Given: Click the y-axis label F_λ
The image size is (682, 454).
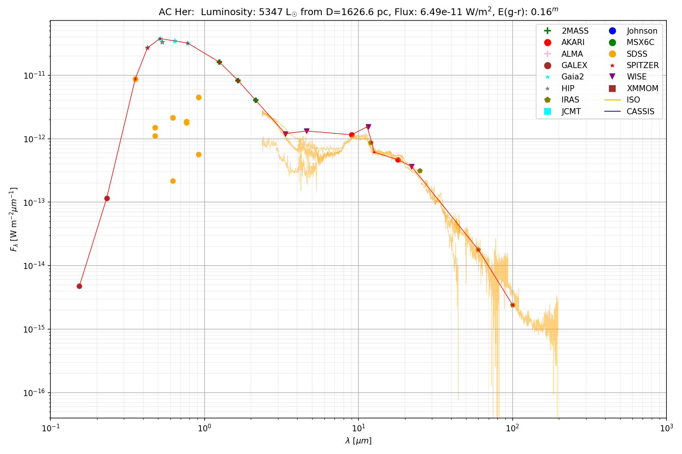Looking at the screenshot, I should (14, 219).
